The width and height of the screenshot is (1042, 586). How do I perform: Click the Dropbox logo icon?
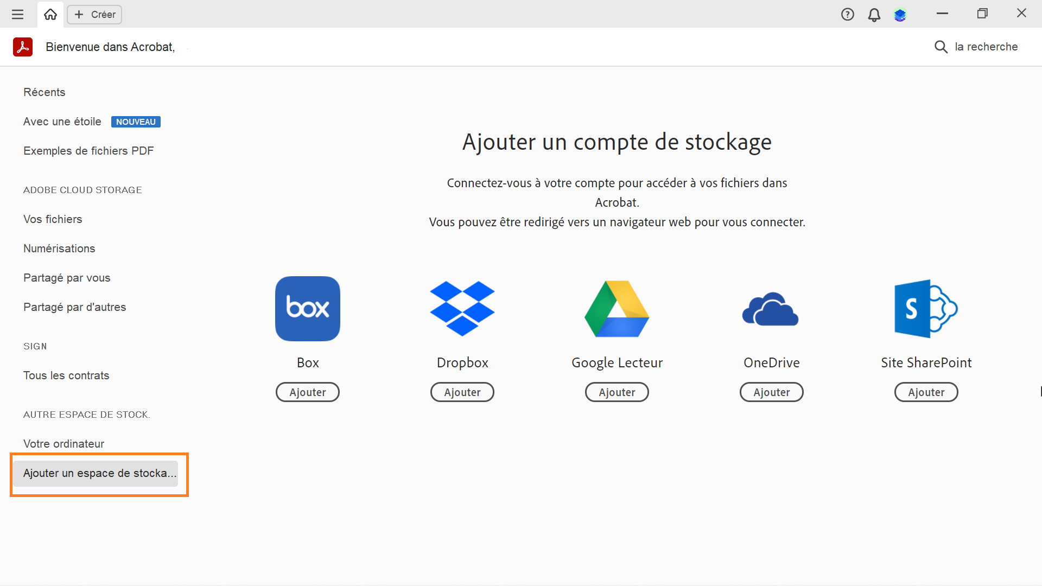[462, 309]
